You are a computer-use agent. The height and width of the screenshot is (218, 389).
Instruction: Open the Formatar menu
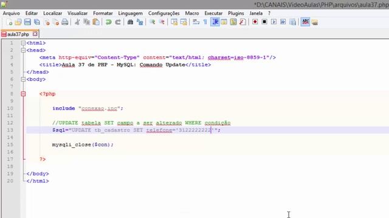point(103,13)
